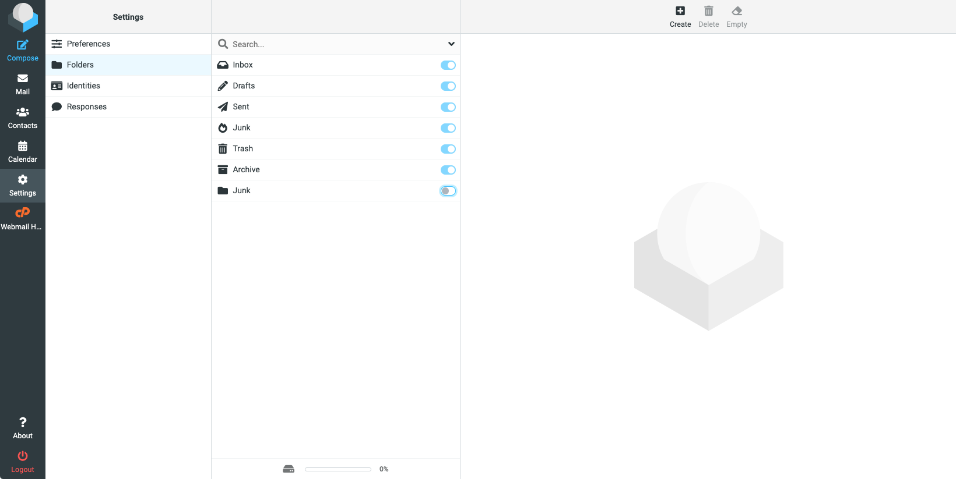The height and width of the screenshot is (479, 956).
Task: Click the Roundcube logo
Action: [23, 17]
